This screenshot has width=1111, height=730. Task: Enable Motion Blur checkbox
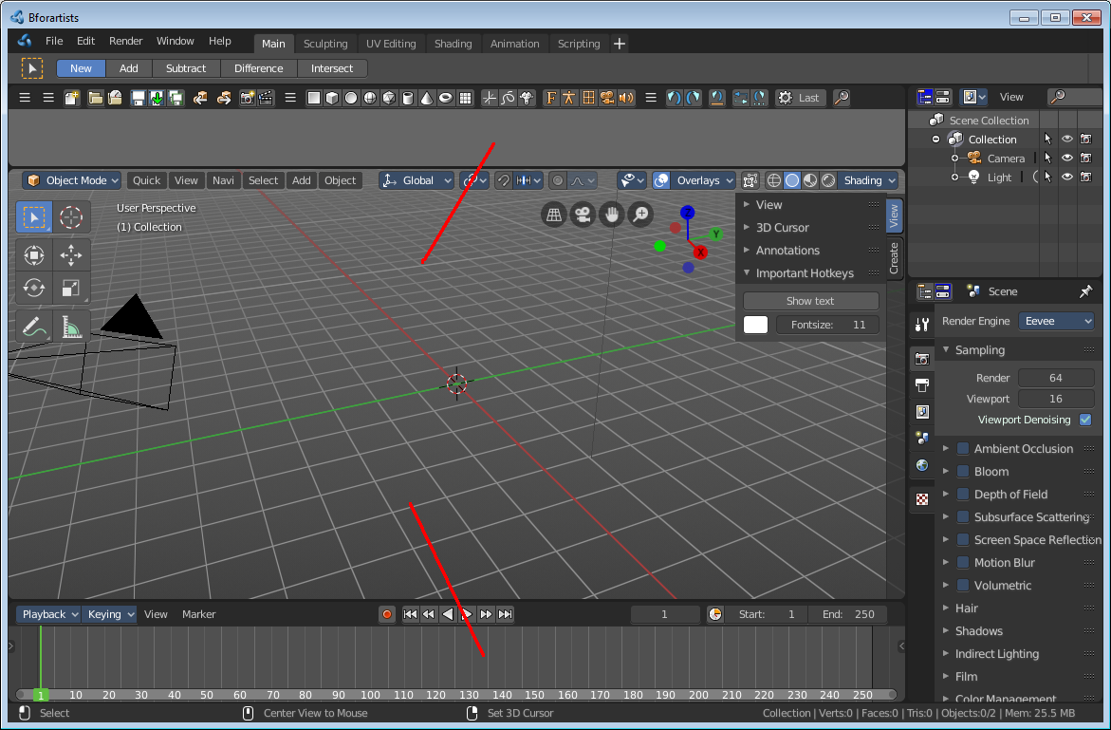click(x=963, y=562)
